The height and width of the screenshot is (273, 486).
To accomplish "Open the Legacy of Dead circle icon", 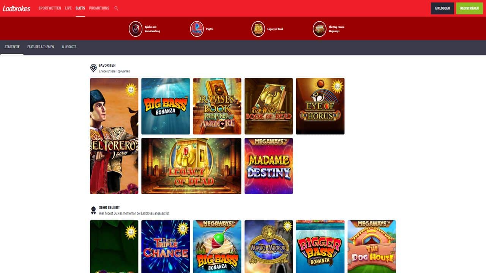I will [258, 29].
